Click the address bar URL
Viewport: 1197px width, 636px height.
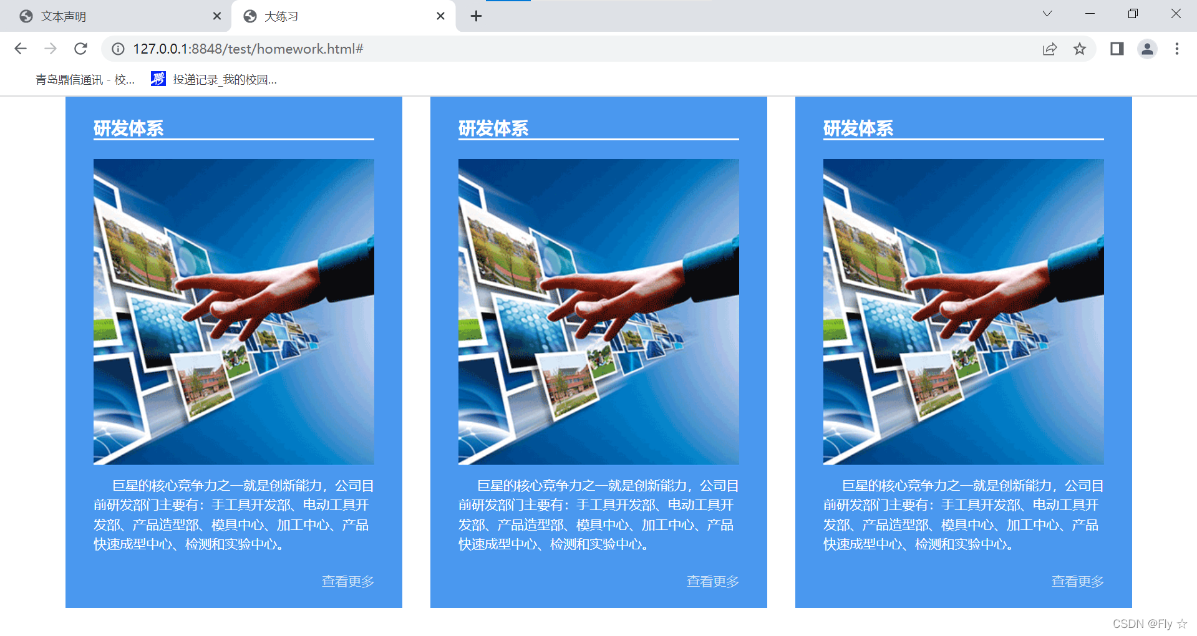click(x=248, y=49)
